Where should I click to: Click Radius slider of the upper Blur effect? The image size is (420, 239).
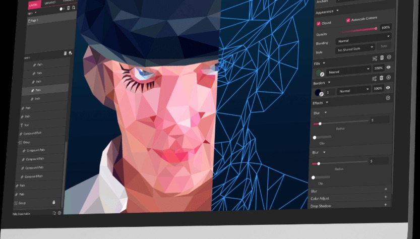coord(340,123)
